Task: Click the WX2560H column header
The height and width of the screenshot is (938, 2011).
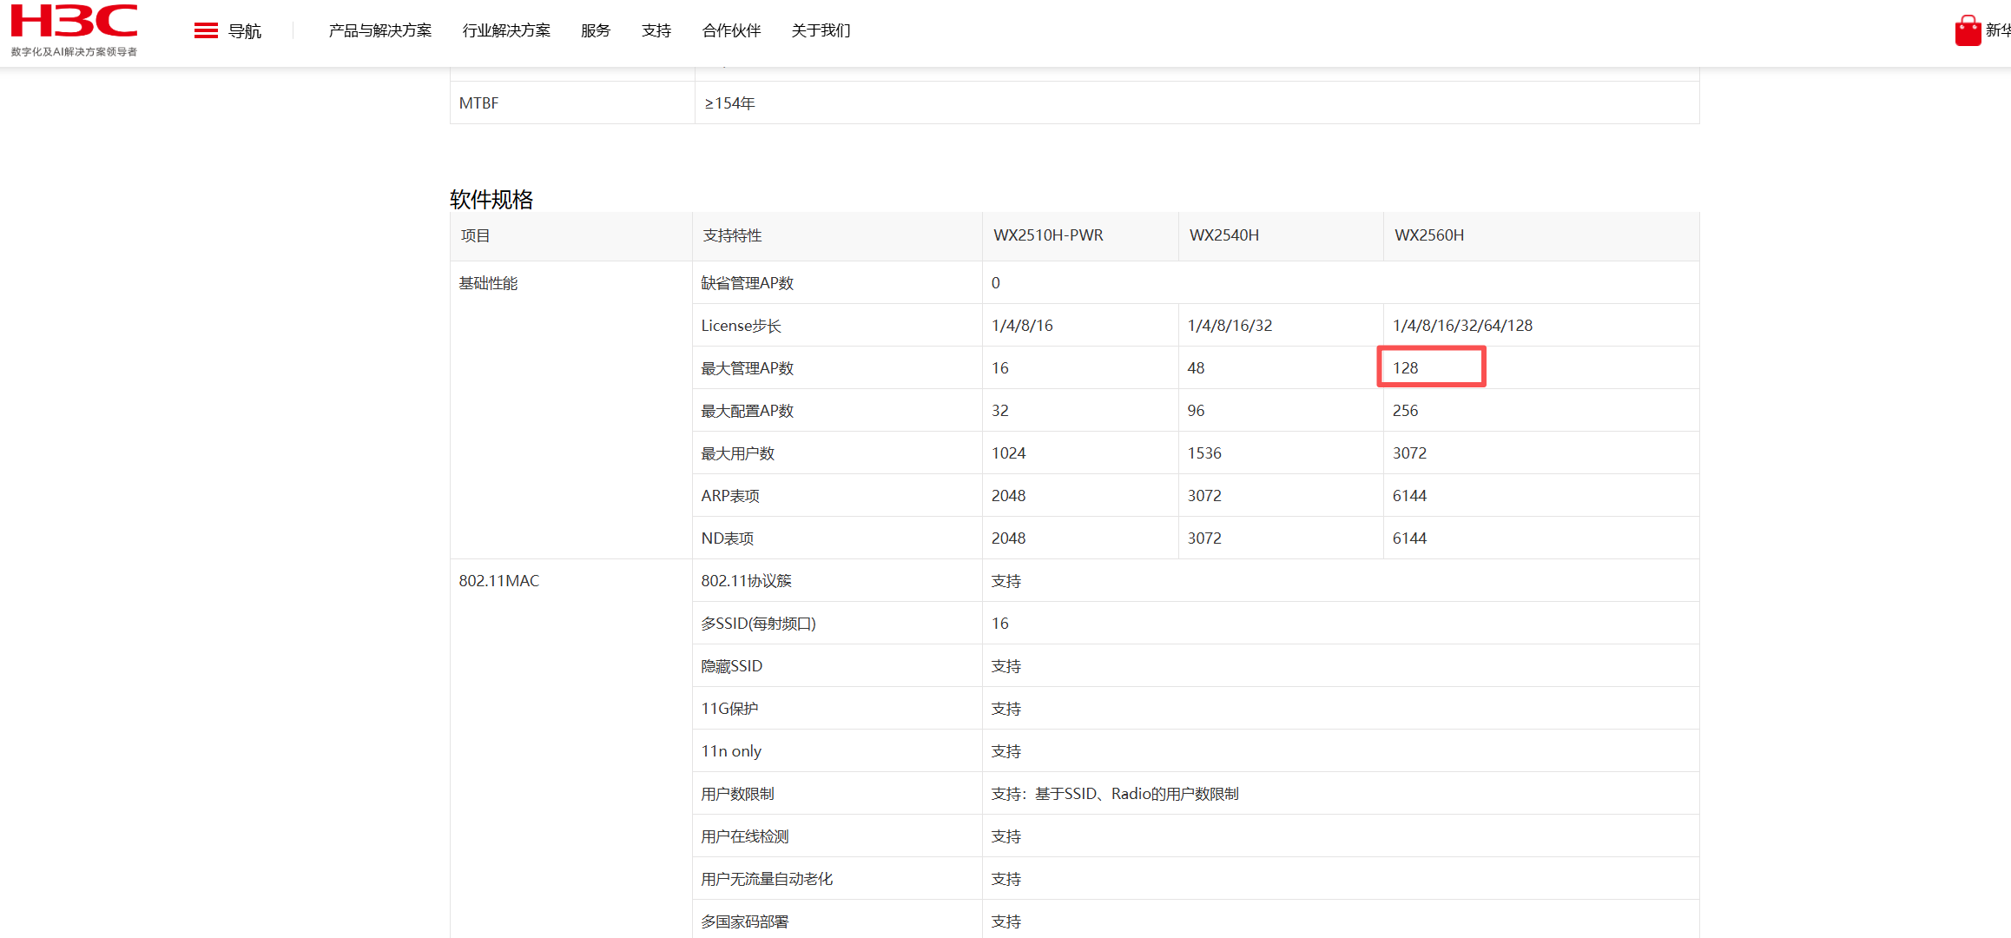Action: (x=1429, y=235)
